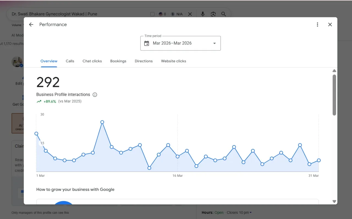The image size is (352, 219).
Task: View the Directions tab
Action: tap(144, 61)
